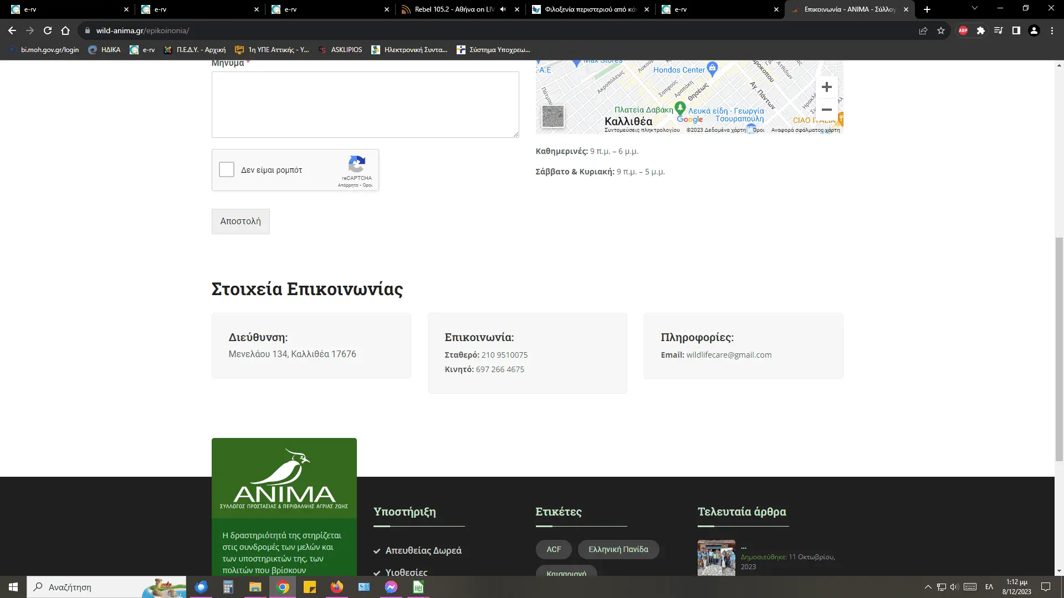Zoom out on the Google map

(826, 110)
